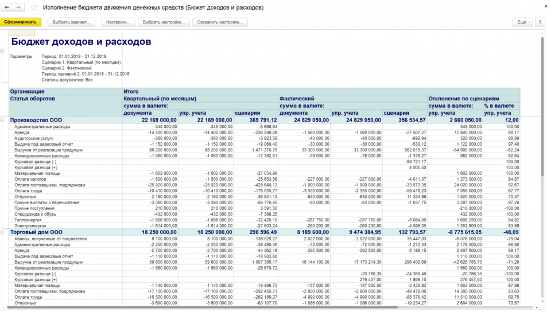Screen dimensions: 551x312
Task: Click Статусы документов: Все line
Action: pos(67,80)
